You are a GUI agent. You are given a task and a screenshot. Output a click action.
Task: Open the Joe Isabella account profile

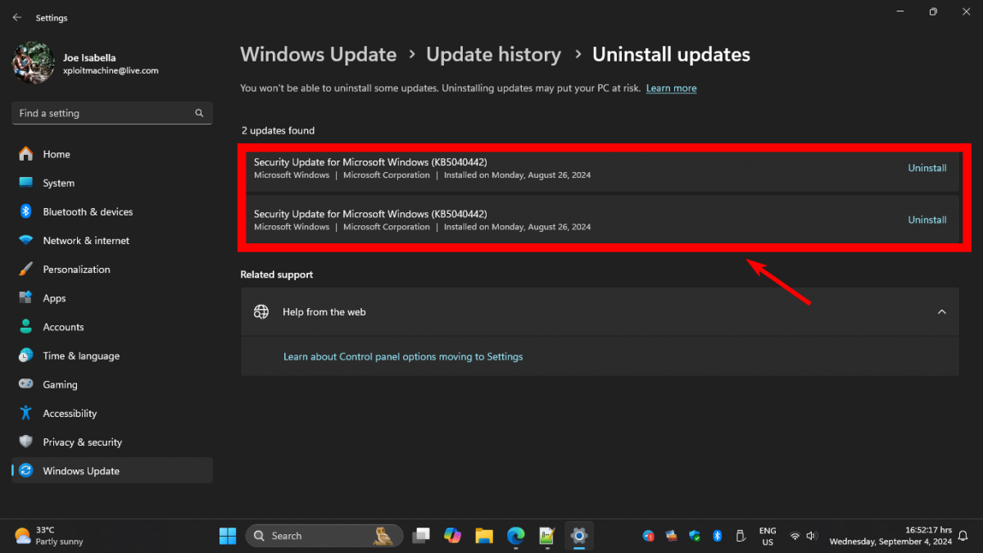pyautogui.click(x=86, y=64)
